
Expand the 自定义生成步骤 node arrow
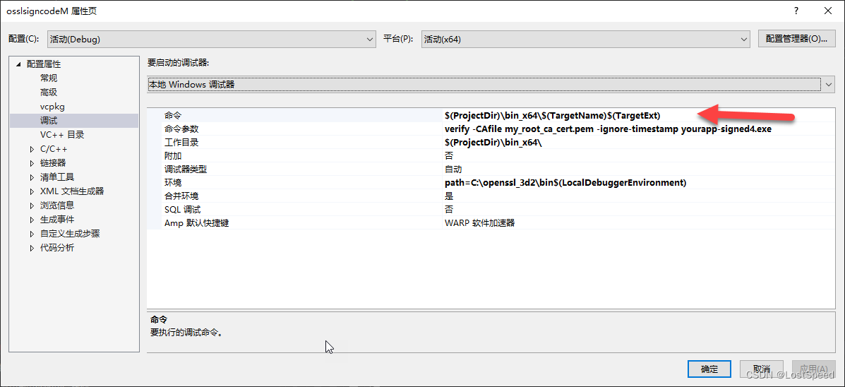tap(32, 234)
